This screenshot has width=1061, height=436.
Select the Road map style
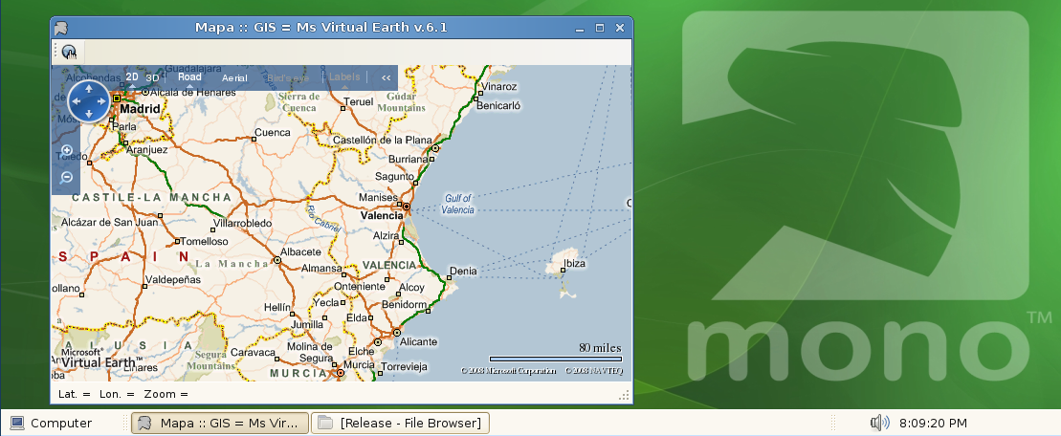(x=189, y=77)
